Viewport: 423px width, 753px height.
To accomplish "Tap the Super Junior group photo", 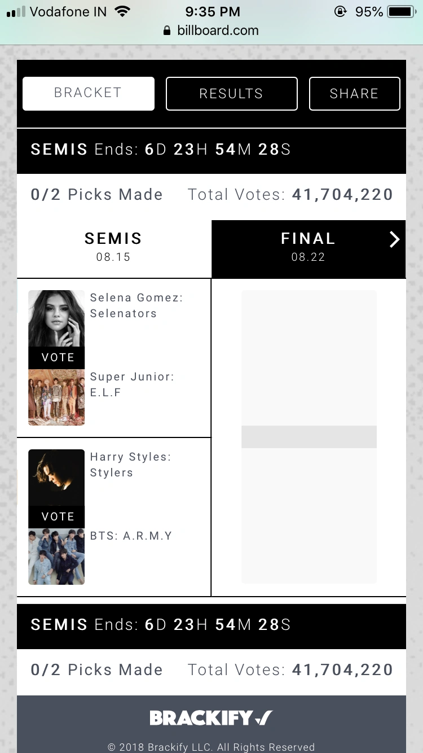I will coord(56,397).
